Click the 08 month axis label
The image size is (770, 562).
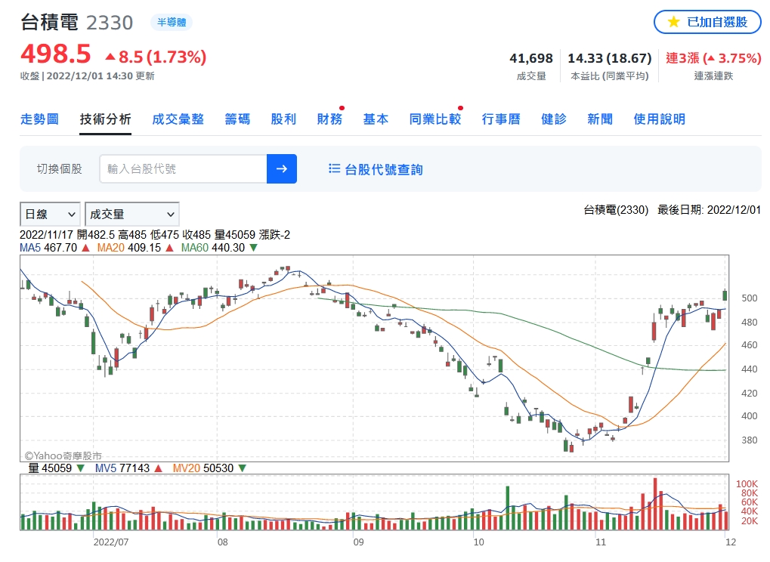(x=223, y=542)
